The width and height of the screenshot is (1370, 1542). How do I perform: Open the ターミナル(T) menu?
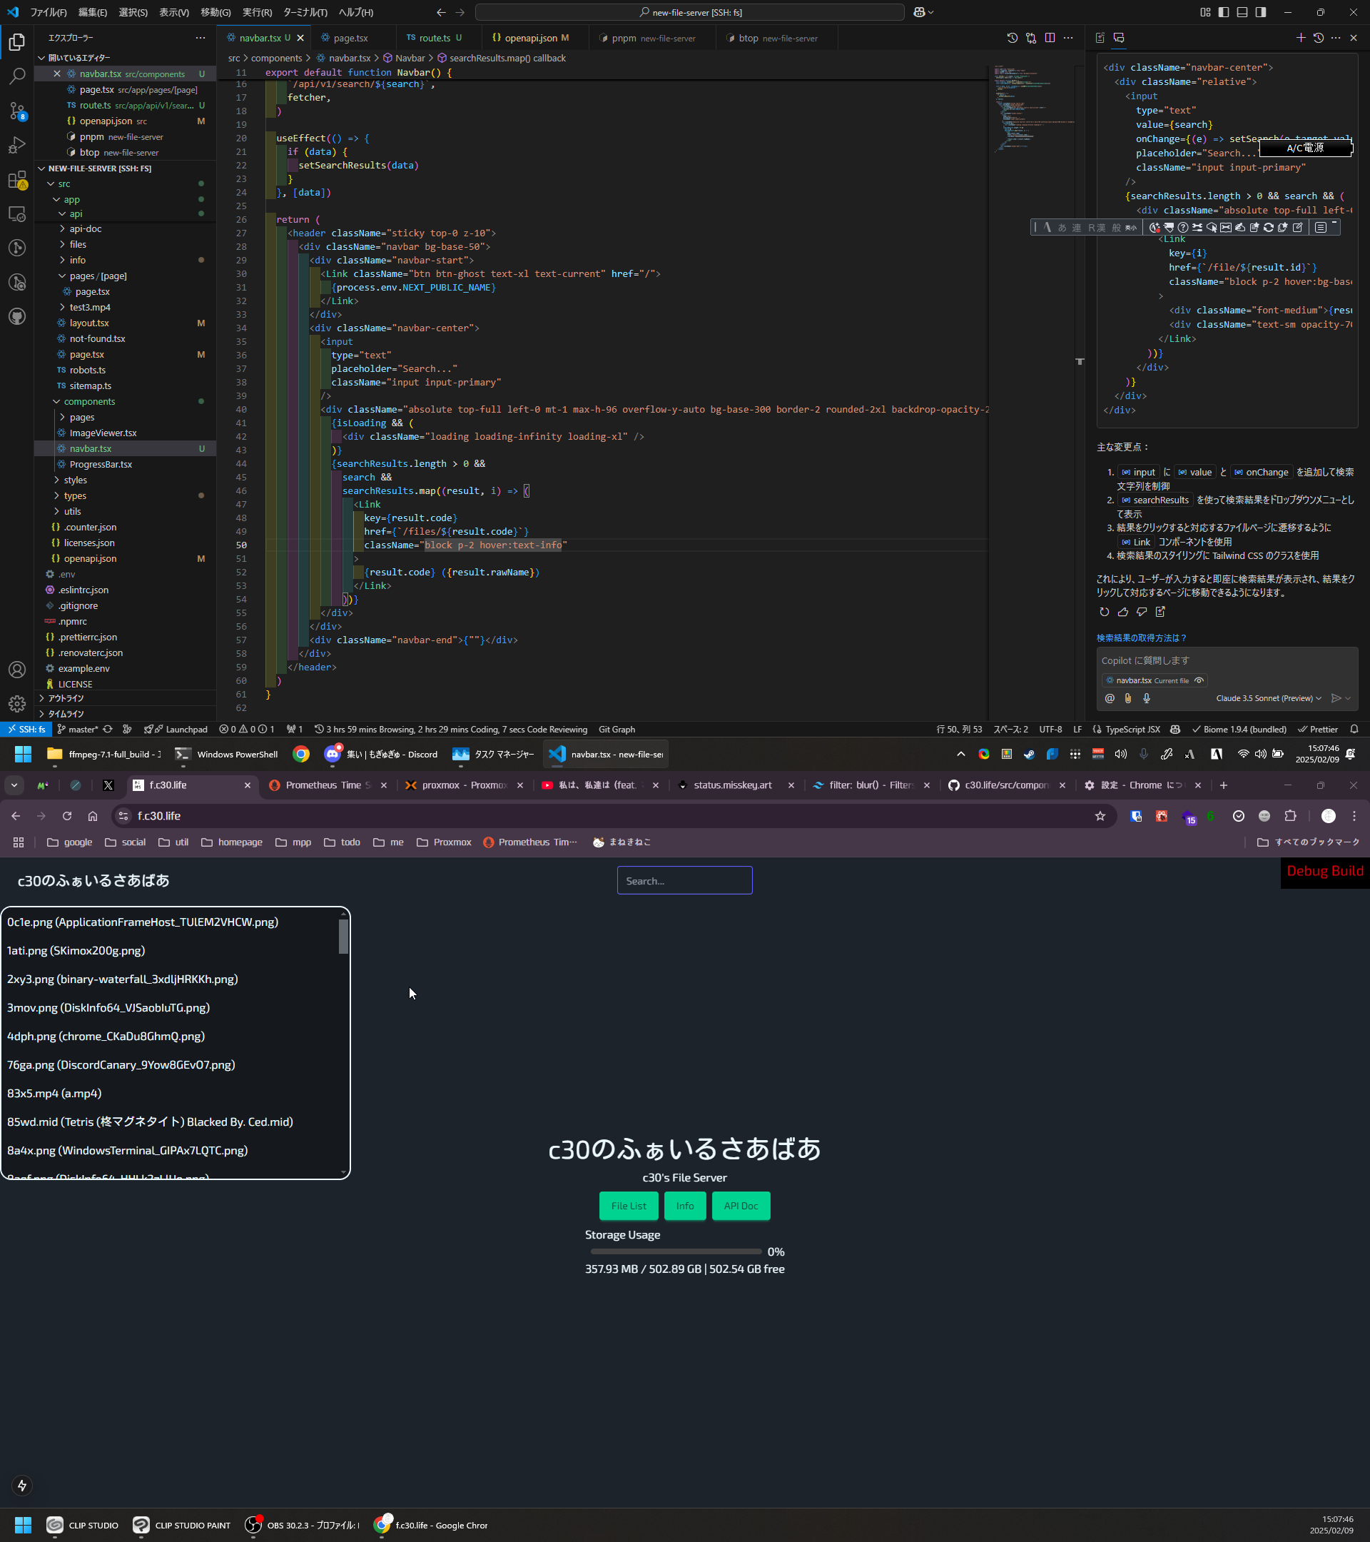tap(305, 12)
